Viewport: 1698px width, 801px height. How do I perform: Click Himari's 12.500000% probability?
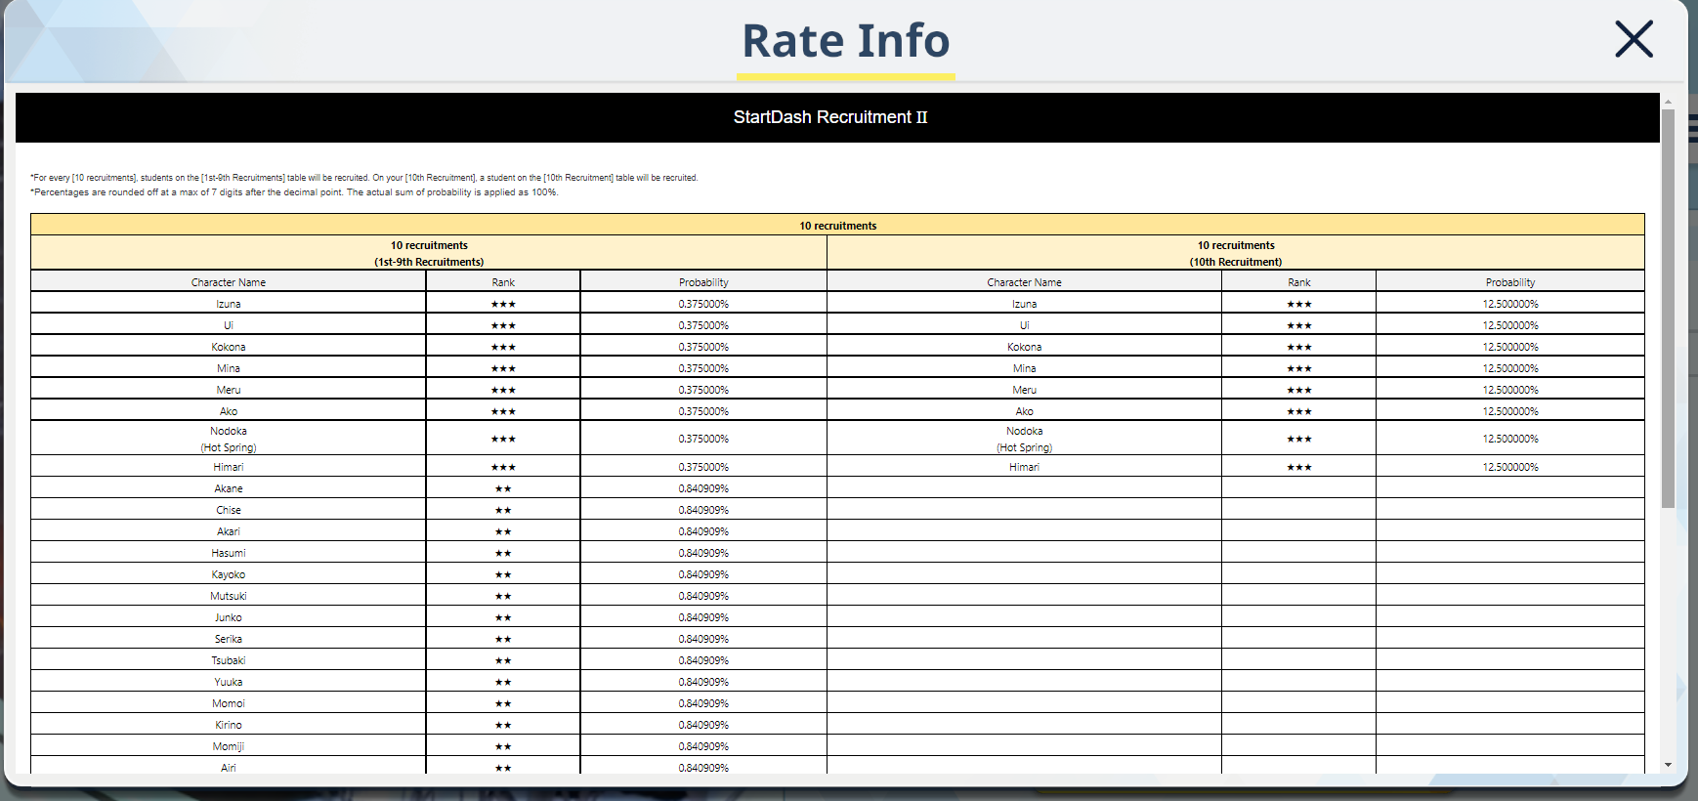coord(1510,467)
